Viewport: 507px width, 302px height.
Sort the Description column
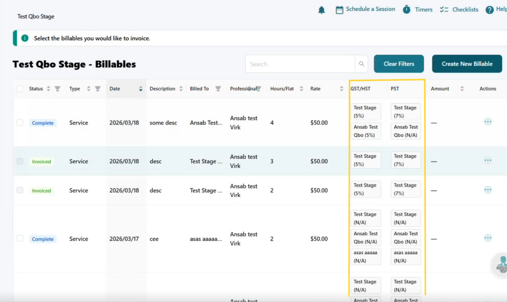(181, 89)
